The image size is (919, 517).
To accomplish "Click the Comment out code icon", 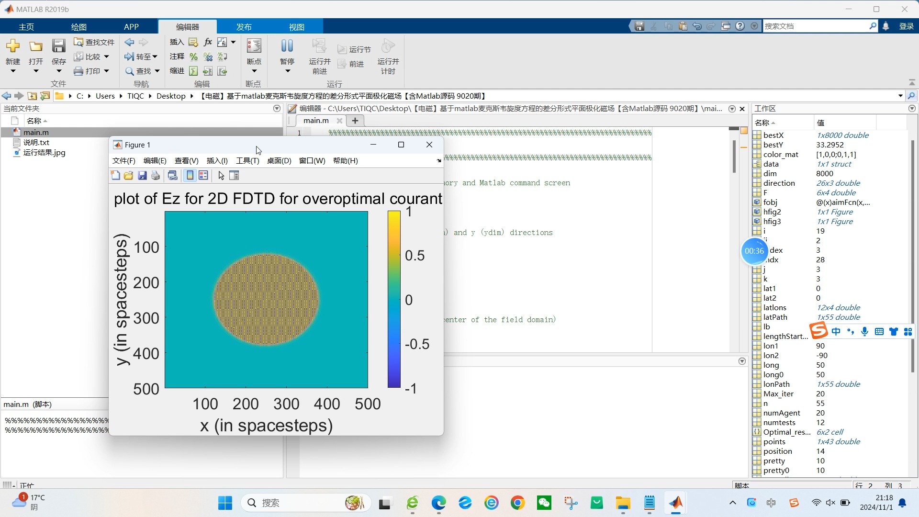I will tap(194, 56).
